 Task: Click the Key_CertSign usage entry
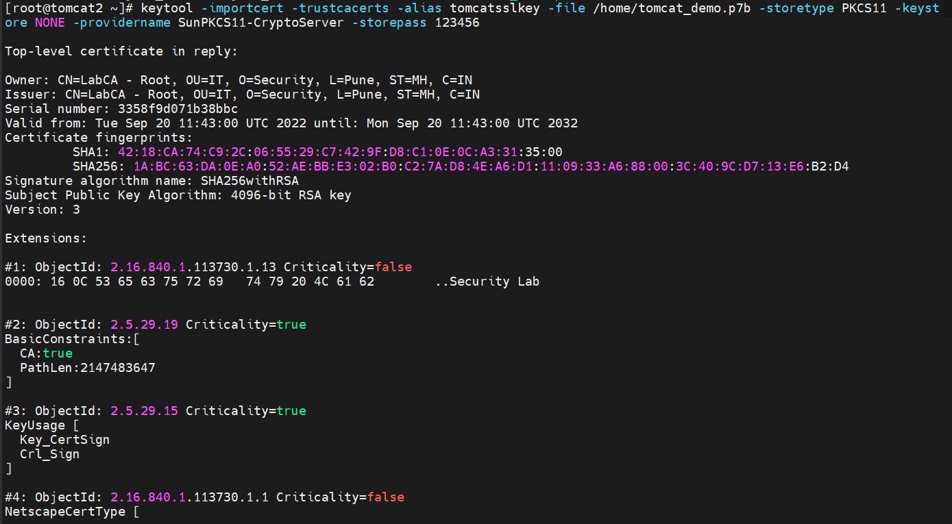pos(64,440)
